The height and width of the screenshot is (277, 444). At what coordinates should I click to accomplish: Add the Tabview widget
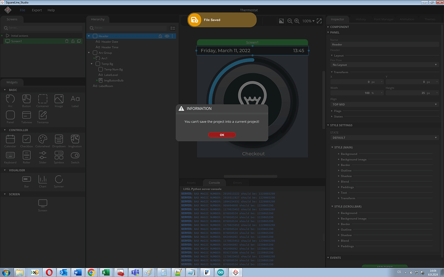coord(26,117)
